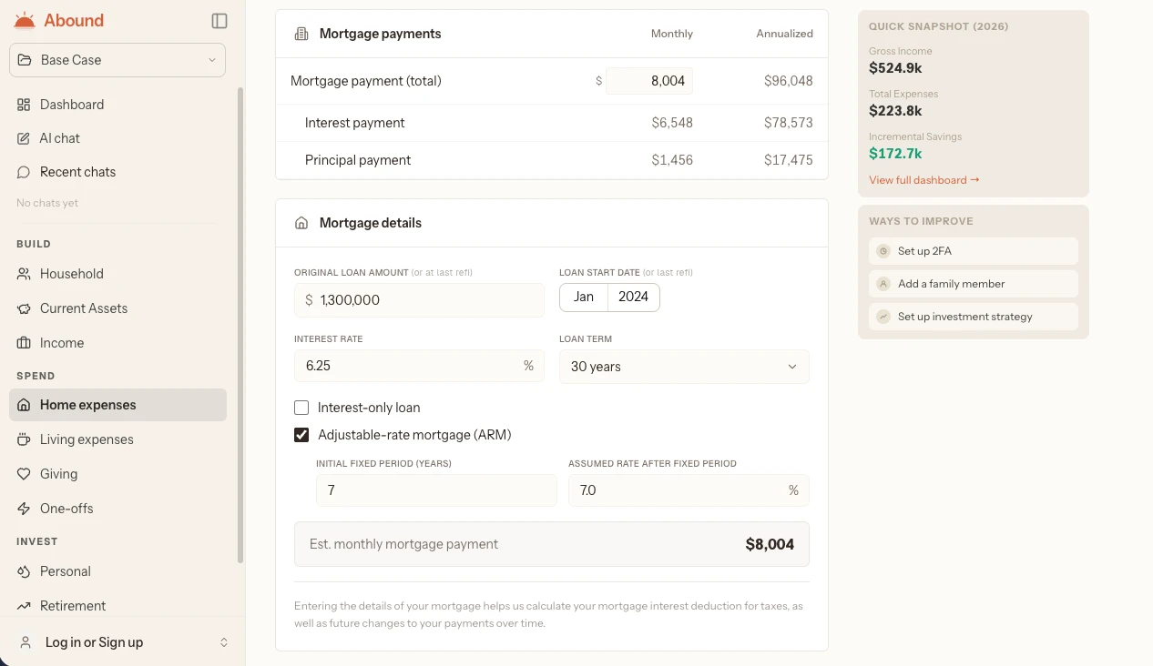Click the Mortgage payments building icon
Screen dimensions: 1153x666
tap(301, 34)
